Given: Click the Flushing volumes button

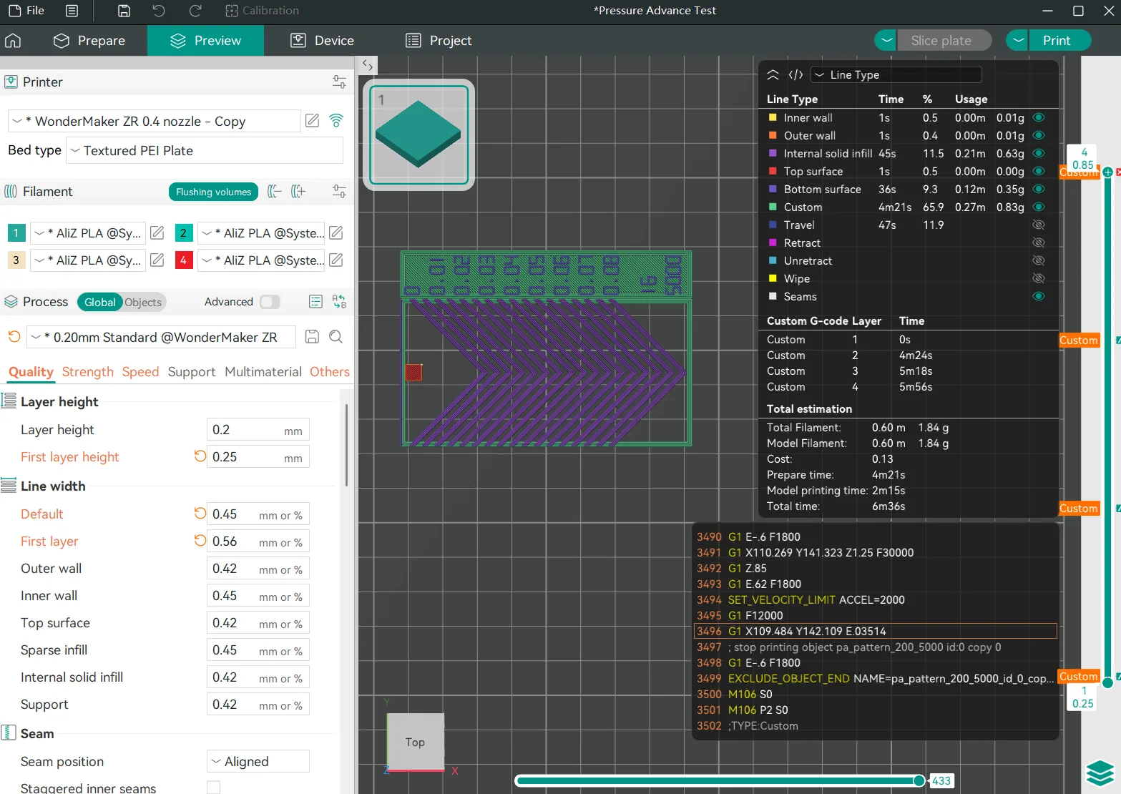Looking at the screenshot, I should 213,192.
